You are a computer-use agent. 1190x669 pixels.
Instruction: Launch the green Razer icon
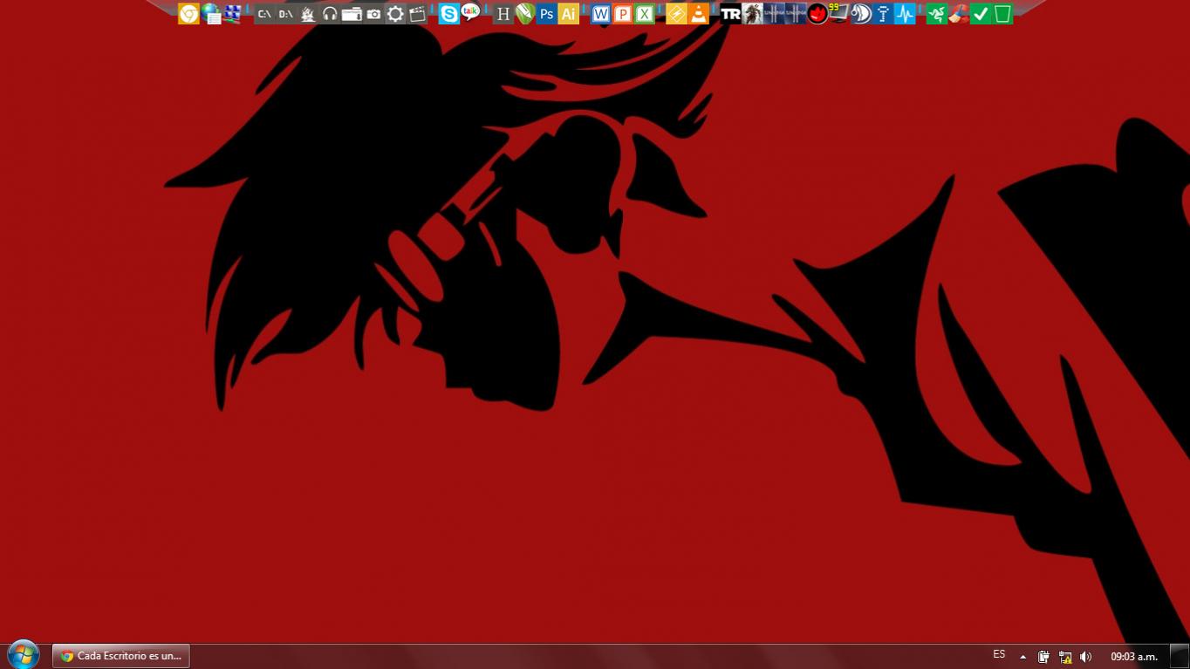(936, 14)
